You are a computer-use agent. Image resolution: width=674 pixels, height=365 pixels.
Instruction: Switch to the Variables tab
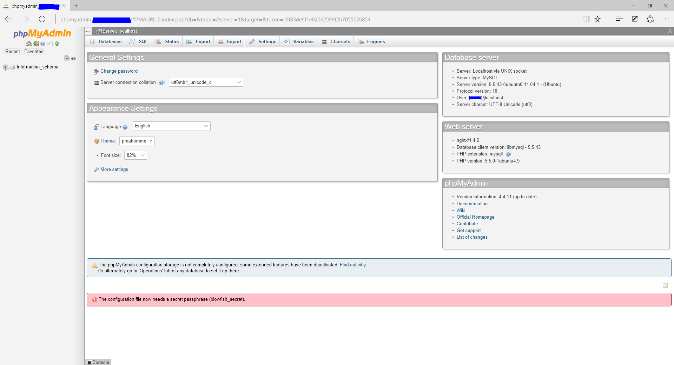(299, 42)
